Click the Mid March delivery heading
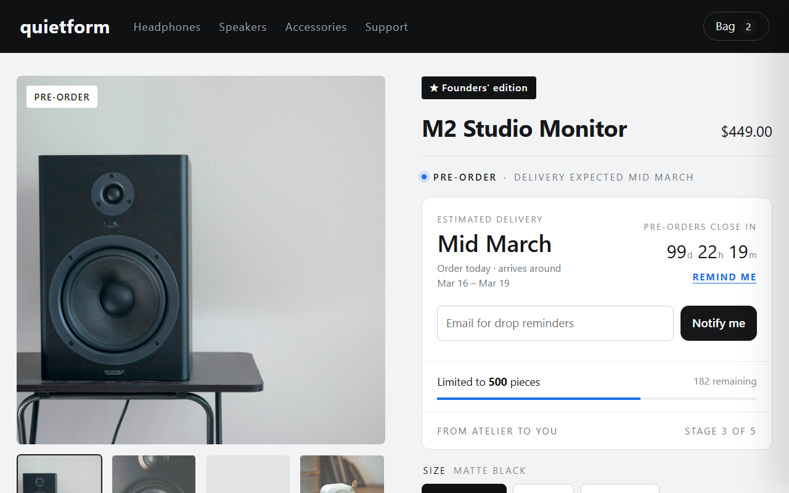 tap(494, 244)
